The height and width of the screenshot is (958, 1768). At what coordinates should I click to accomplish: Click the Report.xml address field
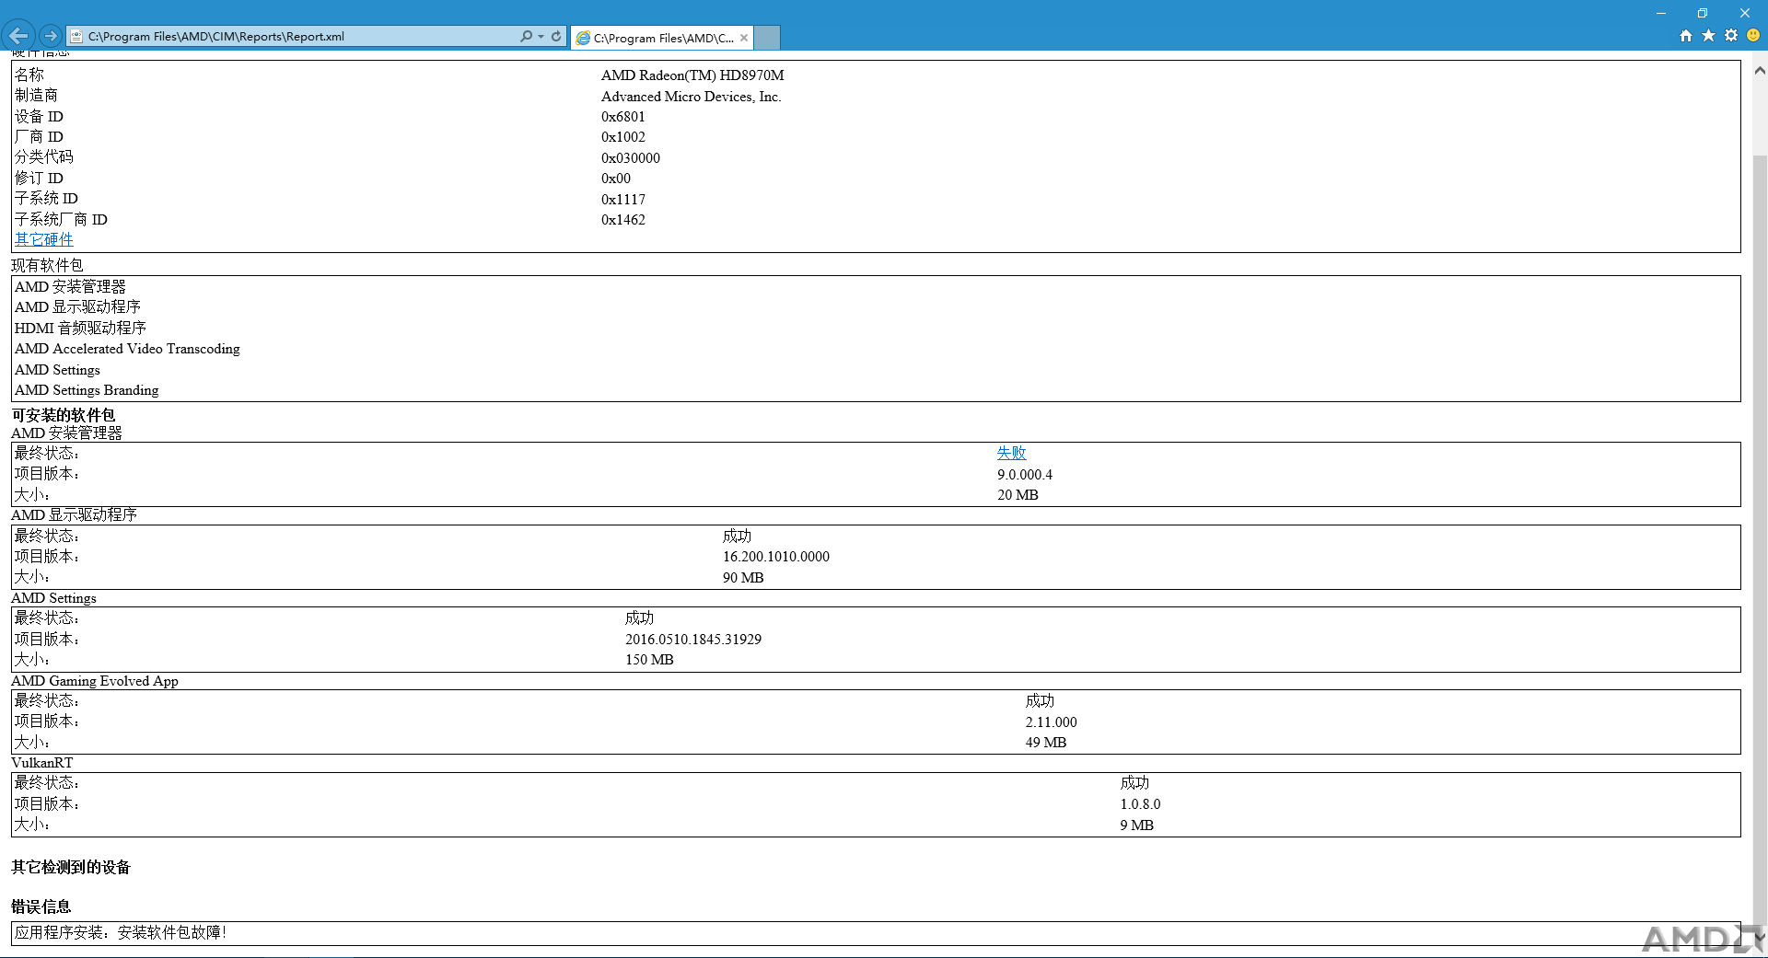[295, 36]
